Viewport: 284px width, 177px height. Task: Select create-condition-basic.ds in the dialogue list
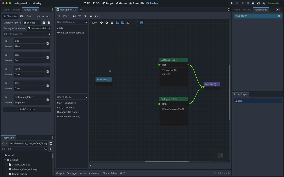pyautogui.click(x=70, y=33)
